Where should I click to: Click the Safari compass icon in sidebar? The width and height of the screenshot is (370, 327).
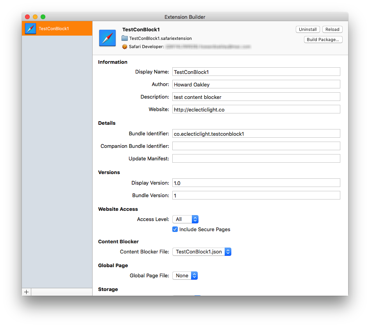click(x=30, y=29)
